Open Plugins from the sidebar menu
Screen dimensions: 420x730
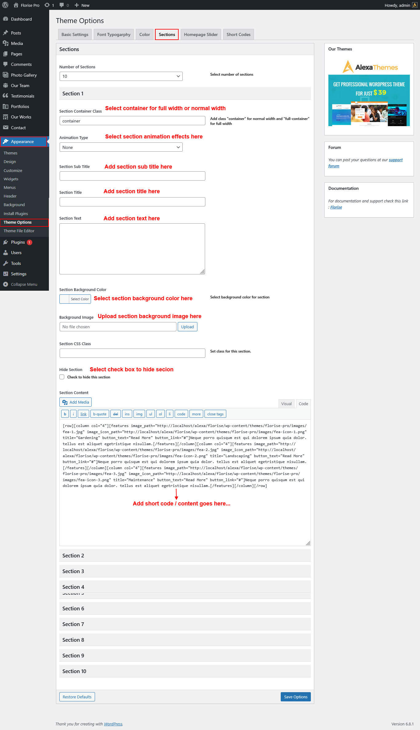click(18, 242)
